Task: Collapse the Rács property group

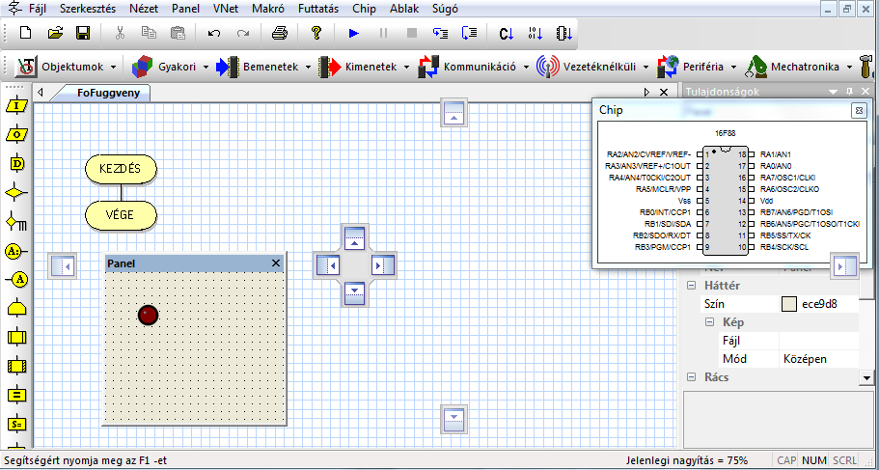Action: [x=691, y=377]
